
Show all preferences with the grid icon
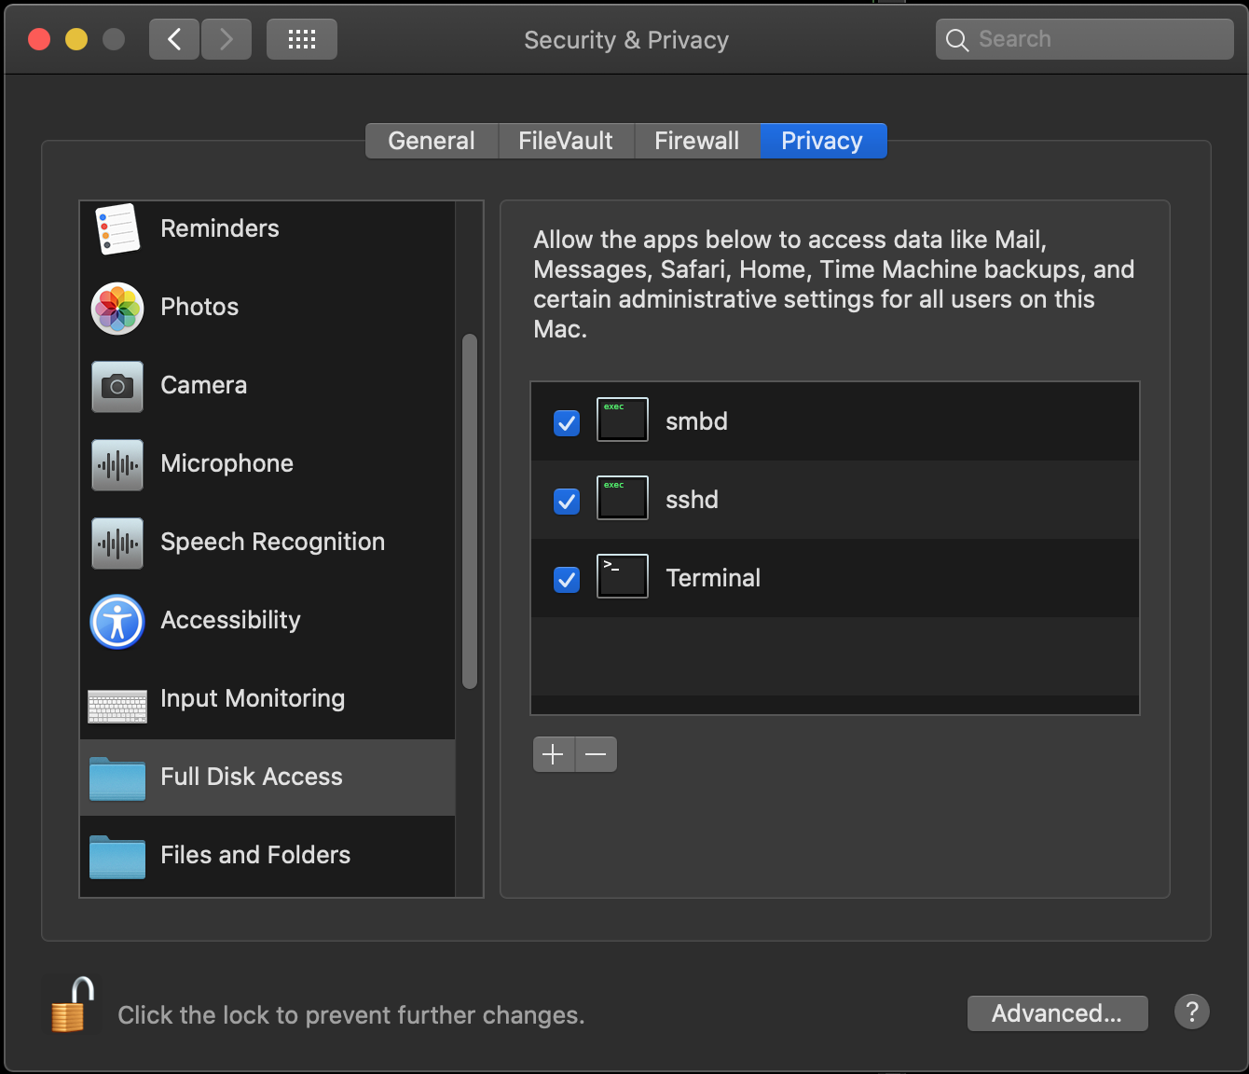tap(301, 39)
